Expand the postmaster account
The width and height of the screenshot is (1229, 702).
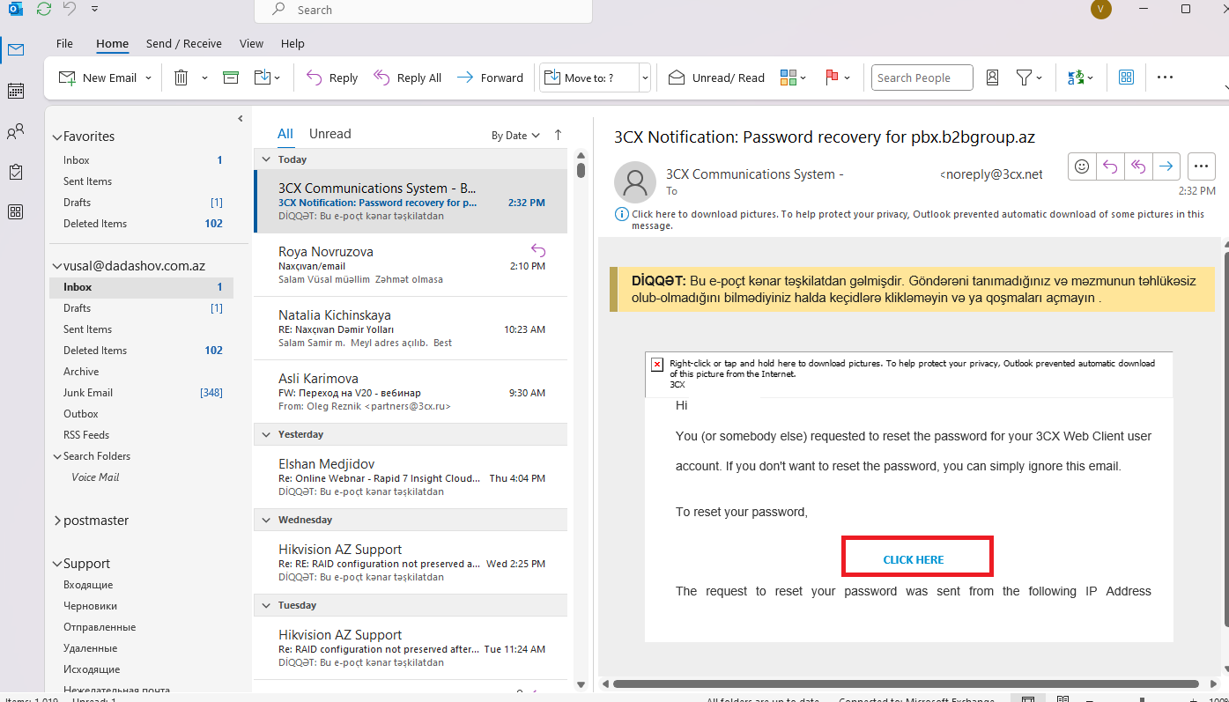[x=57, y=521]
